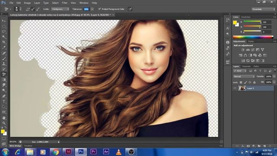
Task: Switch to the Paths tab
Action: tap(256, 66)
